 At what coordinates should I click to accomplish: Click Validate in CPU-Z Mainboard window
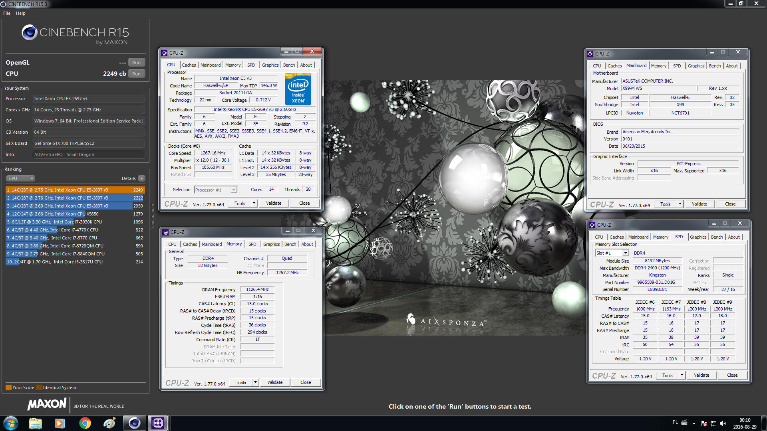[x=699, y=204]
